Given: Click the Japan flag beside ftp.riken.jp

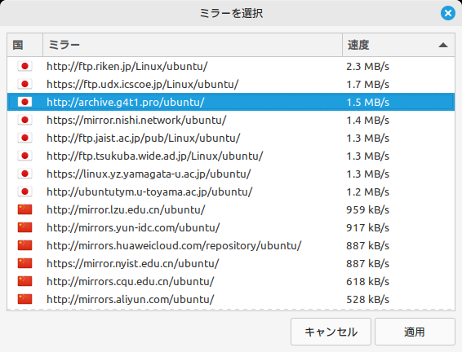Looking at the screenshot, I should click(24, 66).
